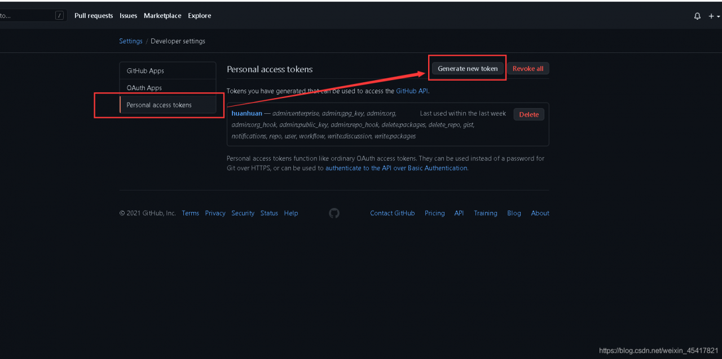This screenshot has height=359, width=722.
Task: Delete the huanhuan token
Action: 529,114
